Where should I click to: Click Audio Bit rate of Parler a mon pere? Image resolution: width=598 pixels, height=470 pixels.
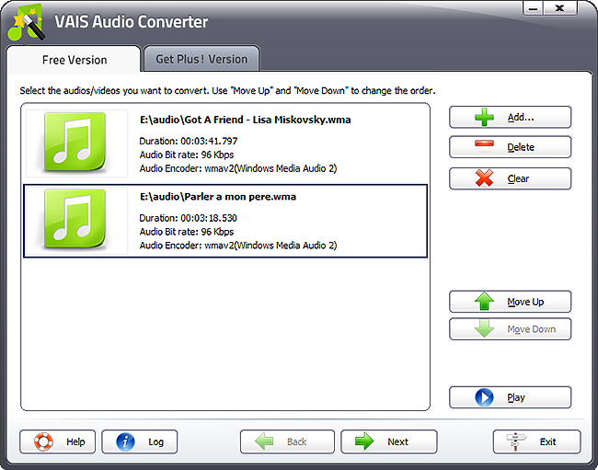(187, 232)
